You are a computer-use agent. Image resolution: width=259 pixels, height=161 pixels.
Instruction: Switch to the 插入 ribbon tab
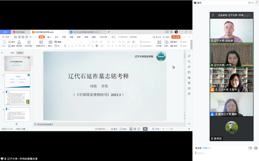[49, 37]
